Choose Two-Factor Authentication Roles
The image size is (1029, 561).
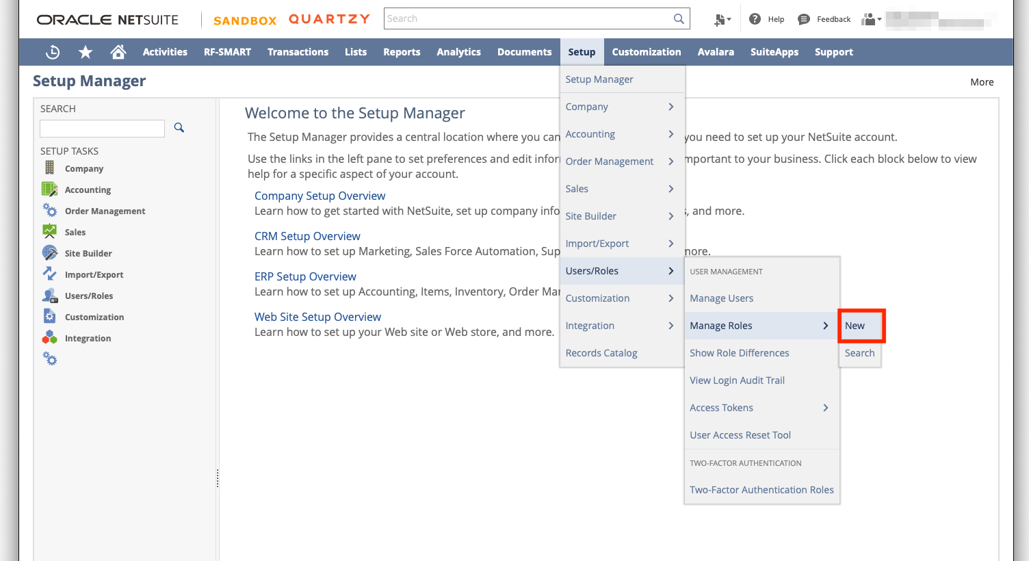pyautogui.click(x=761, y=490)
